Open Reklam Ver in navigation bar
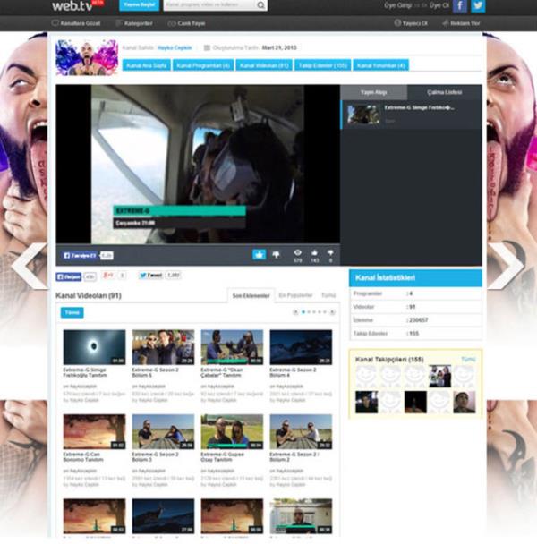537x544 pixels. click(x=461, y=23)
